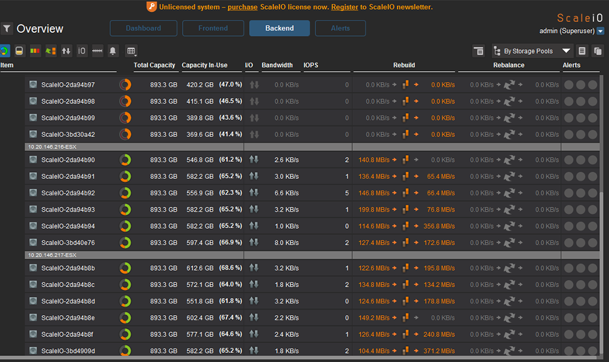The image size is (609, 362).
Task: Click the (68.6 %) in-use percentage
Action: tap(230, 268)
